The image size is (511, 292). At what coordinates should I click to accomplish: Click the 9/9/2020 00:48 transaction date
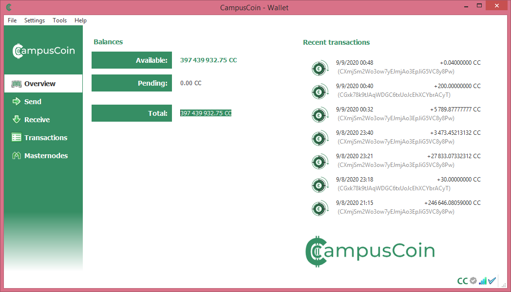tap(355, 63)
